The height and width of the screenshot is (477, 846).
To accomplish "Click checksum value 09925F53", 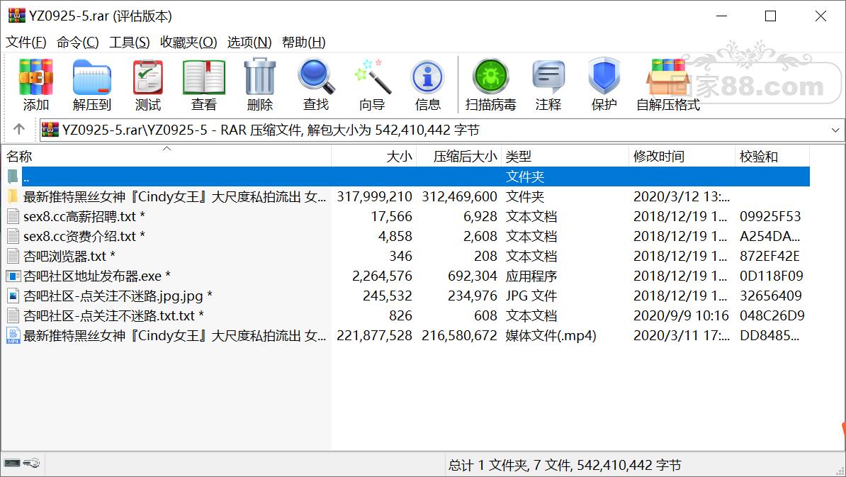I will pyautogui.click(x=770, y=216).
